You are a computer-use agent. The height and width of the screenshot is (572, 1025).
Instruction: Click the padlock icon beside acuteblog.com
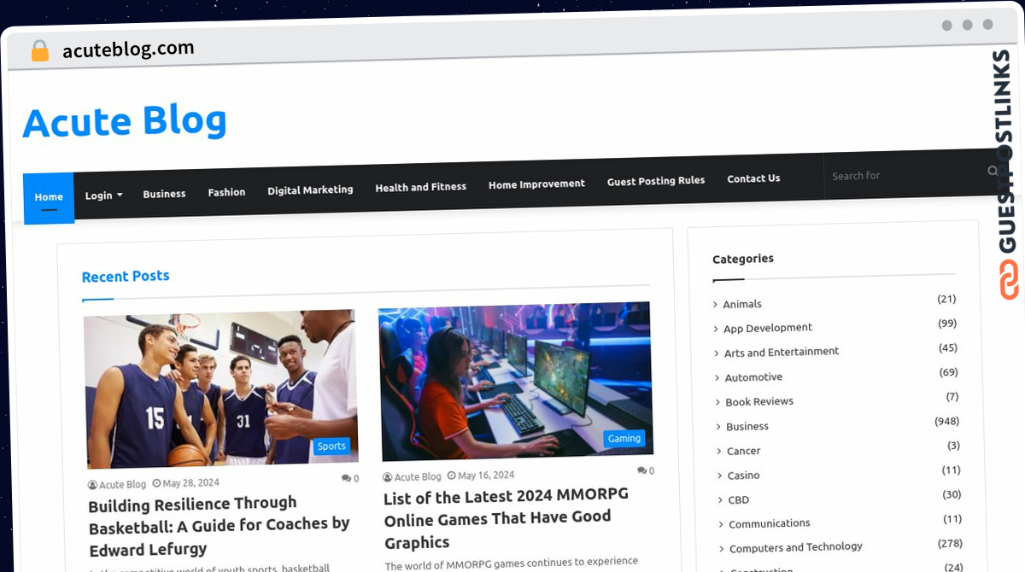[x=40, y=51]
